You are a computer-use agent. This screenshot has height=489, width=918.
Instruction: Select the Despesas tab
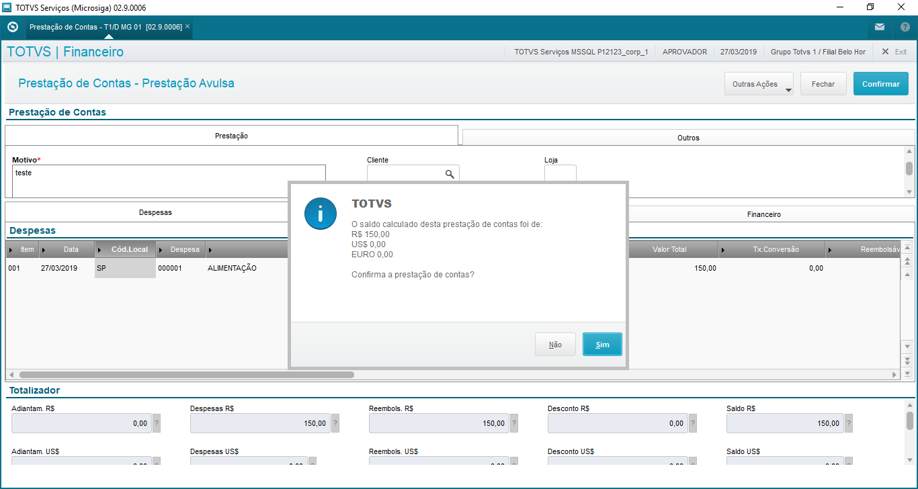pos(155,212)
